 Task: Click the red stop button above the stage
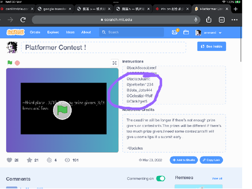click(x=17, y=63)
